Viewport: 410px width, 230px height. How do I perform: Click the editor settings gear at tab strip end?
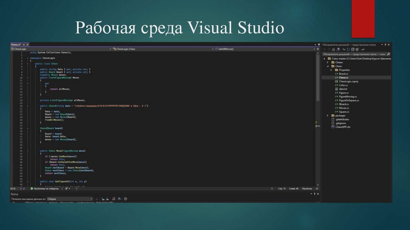(319, 45)
